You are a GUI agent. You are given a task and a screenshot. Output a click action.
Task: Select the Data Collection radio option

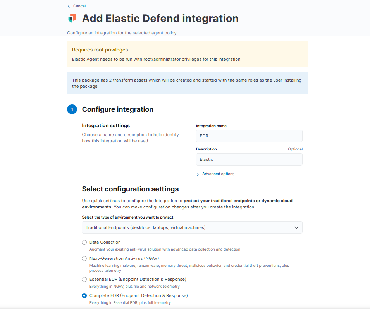(x=84, y=242)
